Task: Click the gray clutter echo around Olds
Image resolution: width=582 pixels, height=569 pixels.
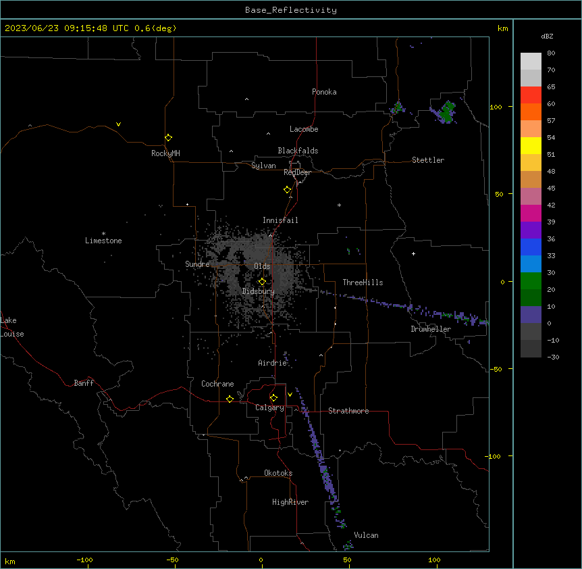Action: tap(256, 275)
